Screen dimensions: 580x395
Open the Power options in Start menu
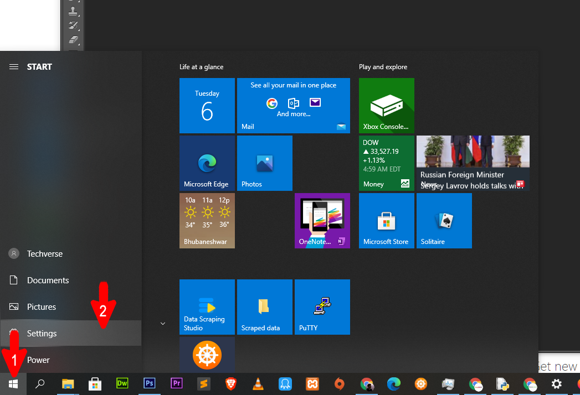[x=71, y=360]
